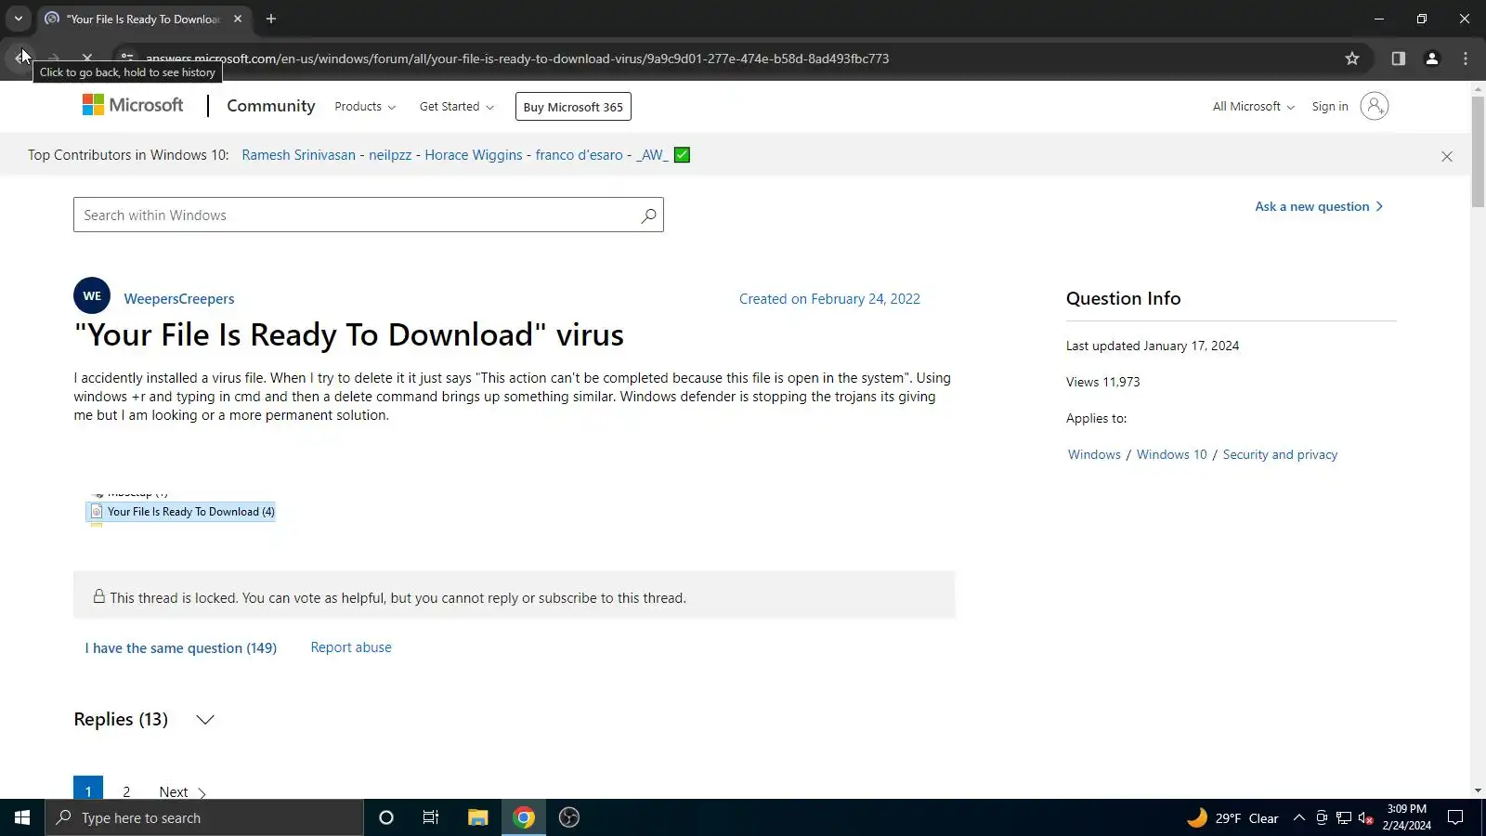Open the Windows category link
Screen dimensions: 1486x836
[1094, 455]
